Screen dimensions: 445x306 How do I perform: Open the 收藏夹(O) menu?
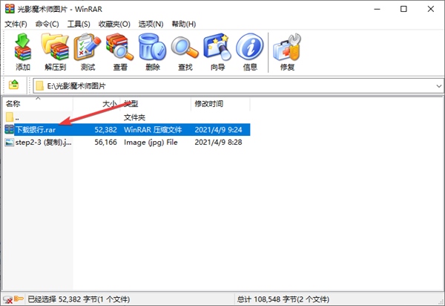(x=114, y=25)
